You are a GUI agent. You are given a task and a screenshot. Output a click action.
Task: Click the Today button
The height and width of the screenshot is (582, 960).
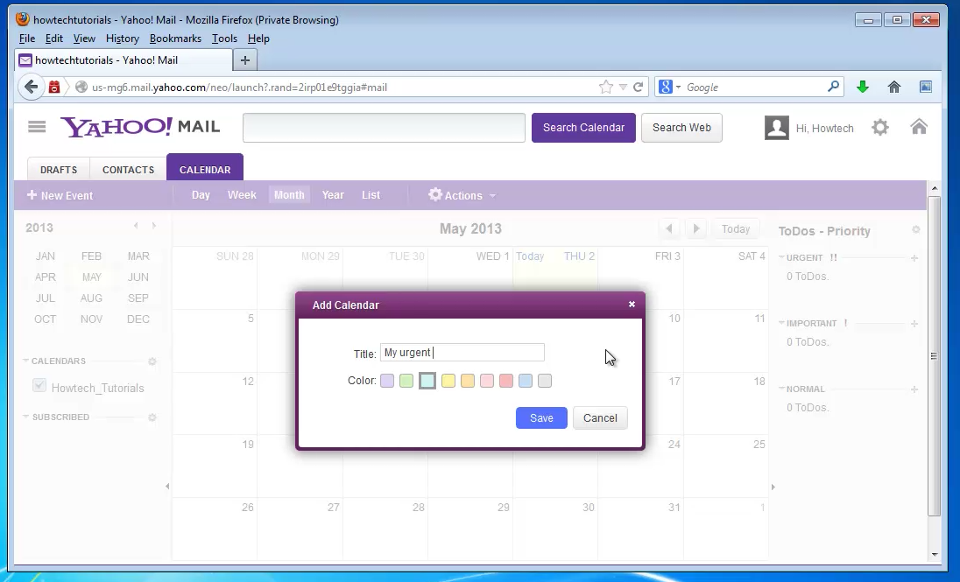coord(735,229)
